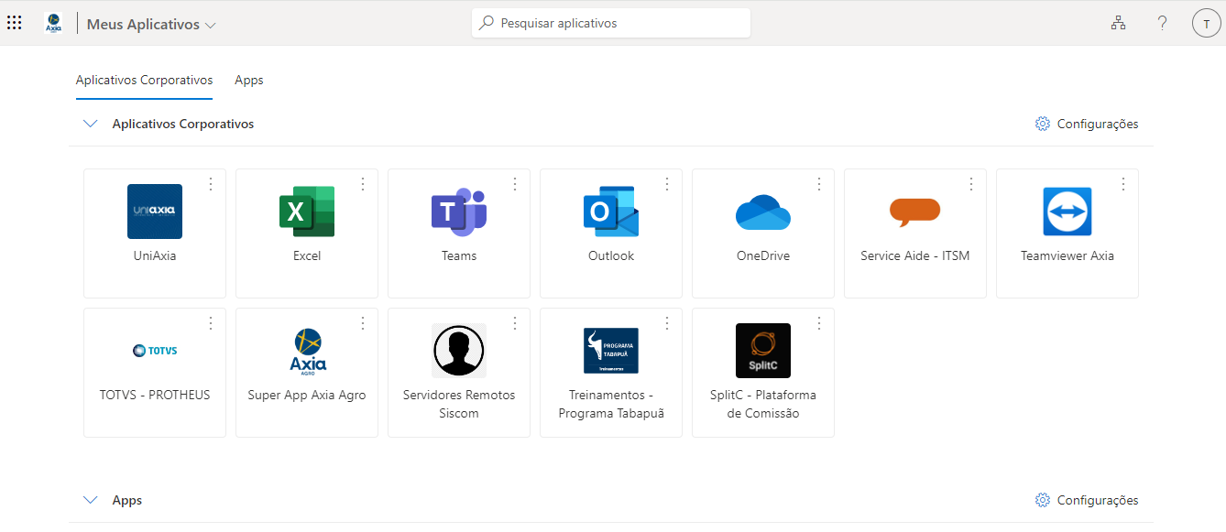Click the Excel label text
Viewport: 1226px width, 532px height.
307,256
